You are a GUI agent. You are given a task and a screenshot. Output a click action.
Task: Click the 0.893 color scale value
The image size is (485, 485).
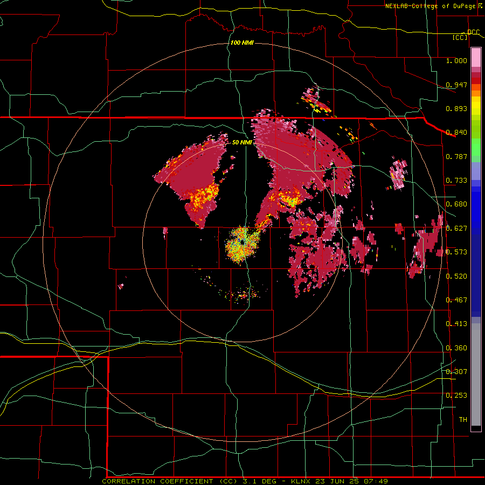[x=456, y=108]
